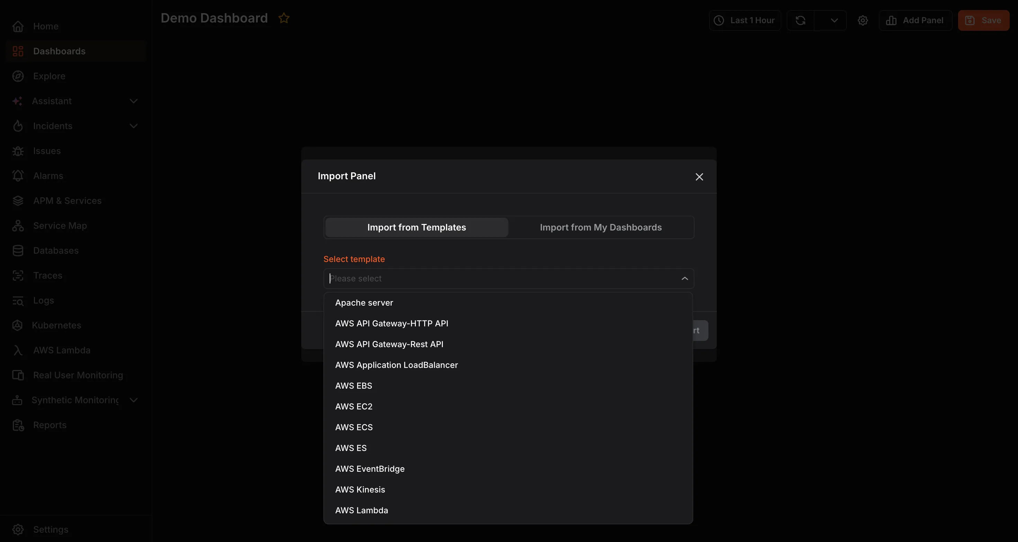Expand the Incidents submenu chevron
1018x542 pixels.
pos(134,126)
